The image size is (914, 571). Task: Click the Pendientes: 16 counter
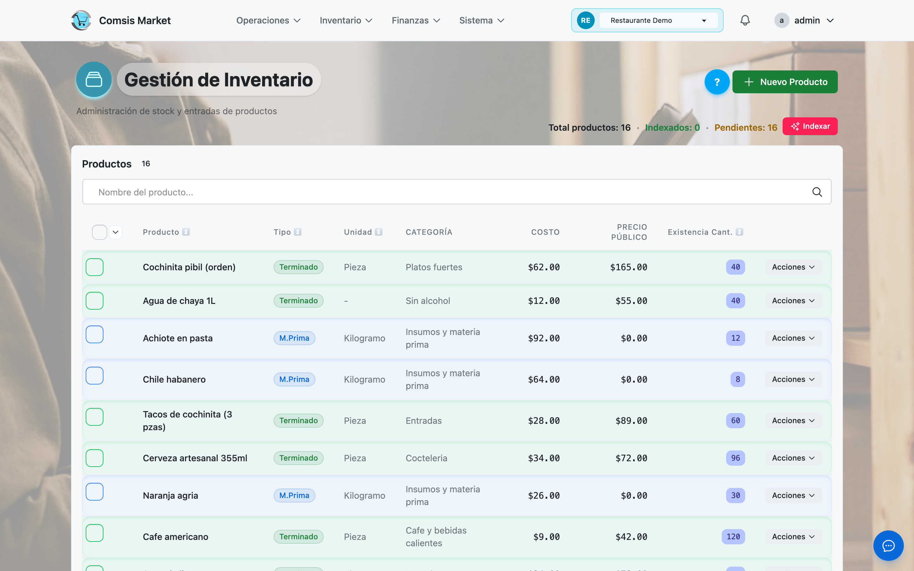tap(745, 128)
